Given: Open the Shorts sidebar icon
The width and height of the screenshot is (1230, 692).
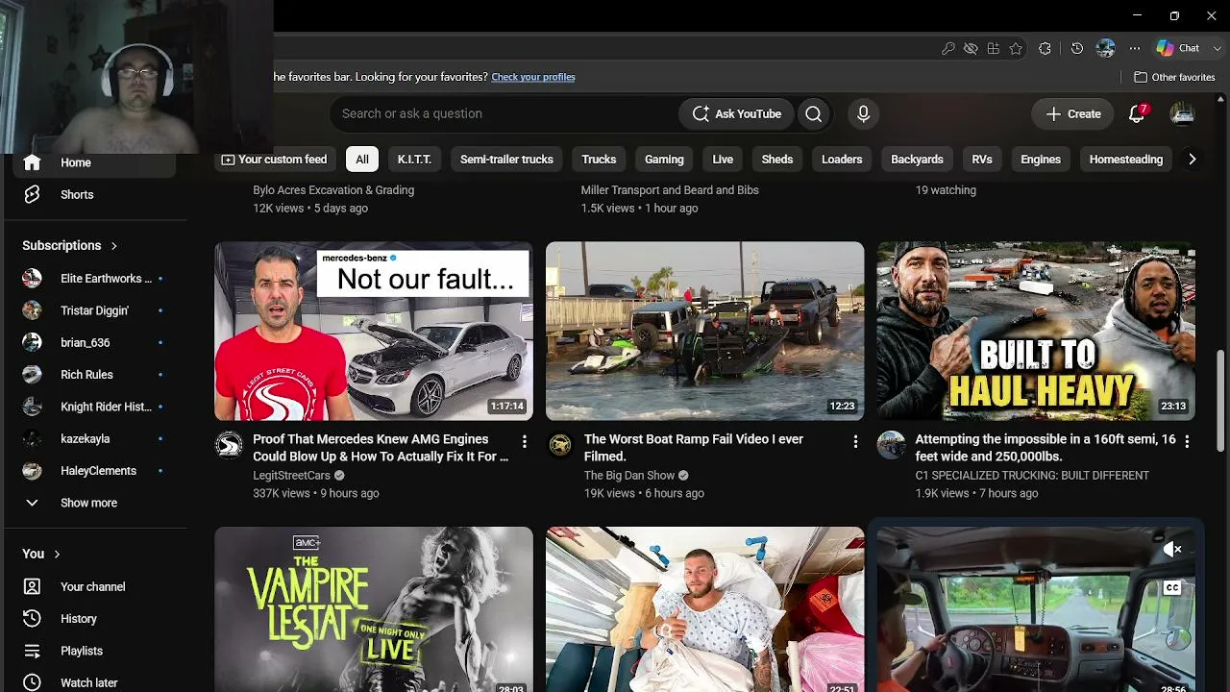Looking at the screenshot, I should point(32,194).
